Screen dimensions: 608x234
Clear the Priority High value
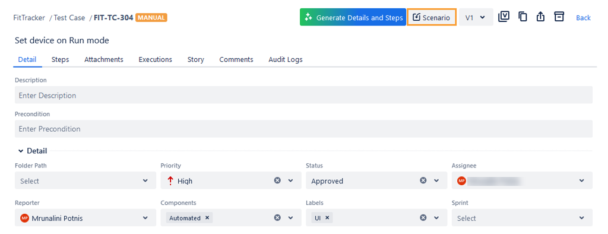coord(277,181)
